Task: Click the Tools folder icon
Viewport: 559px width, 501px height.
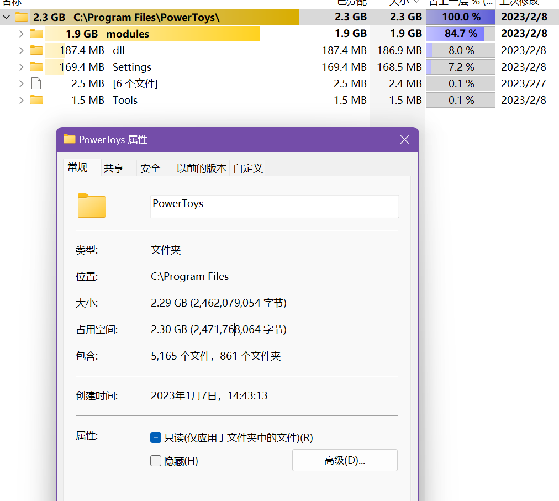Action: pos(36,100)
